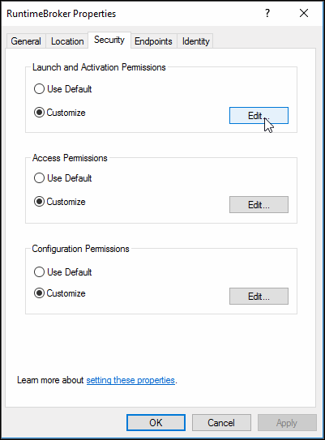
Task: Open Edit for Configuration Permissions
Action: 259,296
